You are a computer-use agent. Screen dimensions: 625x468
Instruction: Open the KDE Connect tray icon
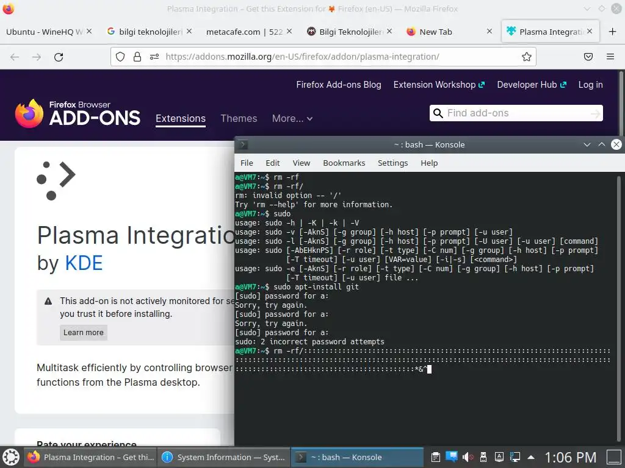[452, 457]
